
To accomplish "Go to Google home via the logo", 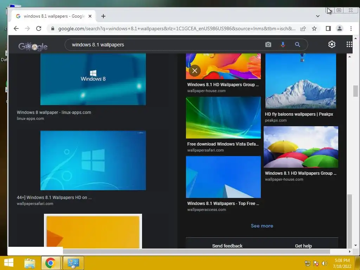I will 33,46.
